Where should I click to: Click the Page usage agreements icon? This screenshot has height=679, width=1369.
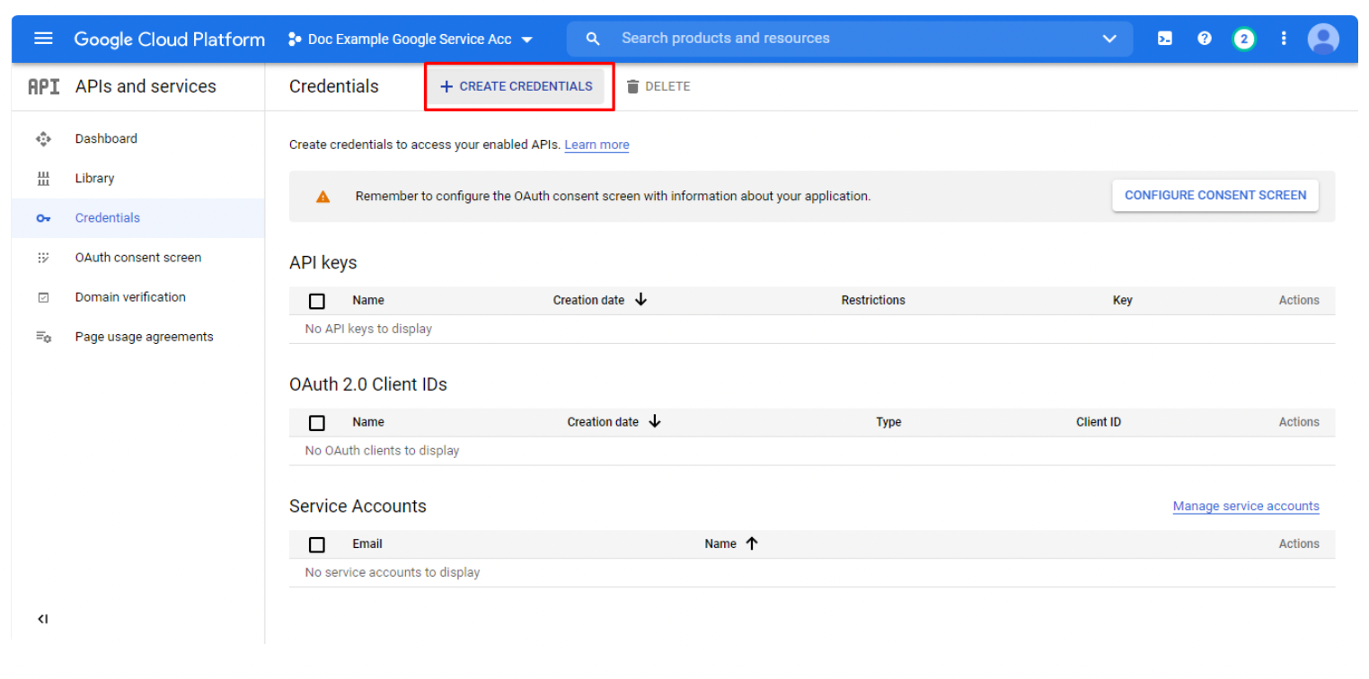coord(43,337)
